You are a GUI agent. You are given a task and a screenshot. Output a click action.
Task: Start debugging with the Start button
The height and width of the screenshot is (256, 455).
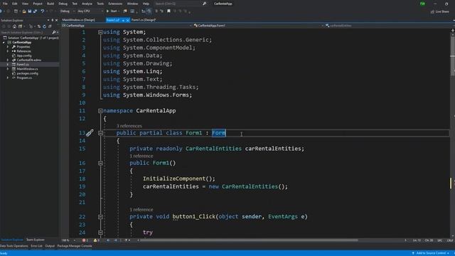click(x=112, y=11)
